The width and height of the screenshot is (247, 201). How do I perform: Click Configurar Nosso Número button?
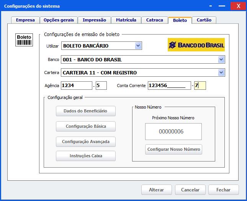[173, 149]
